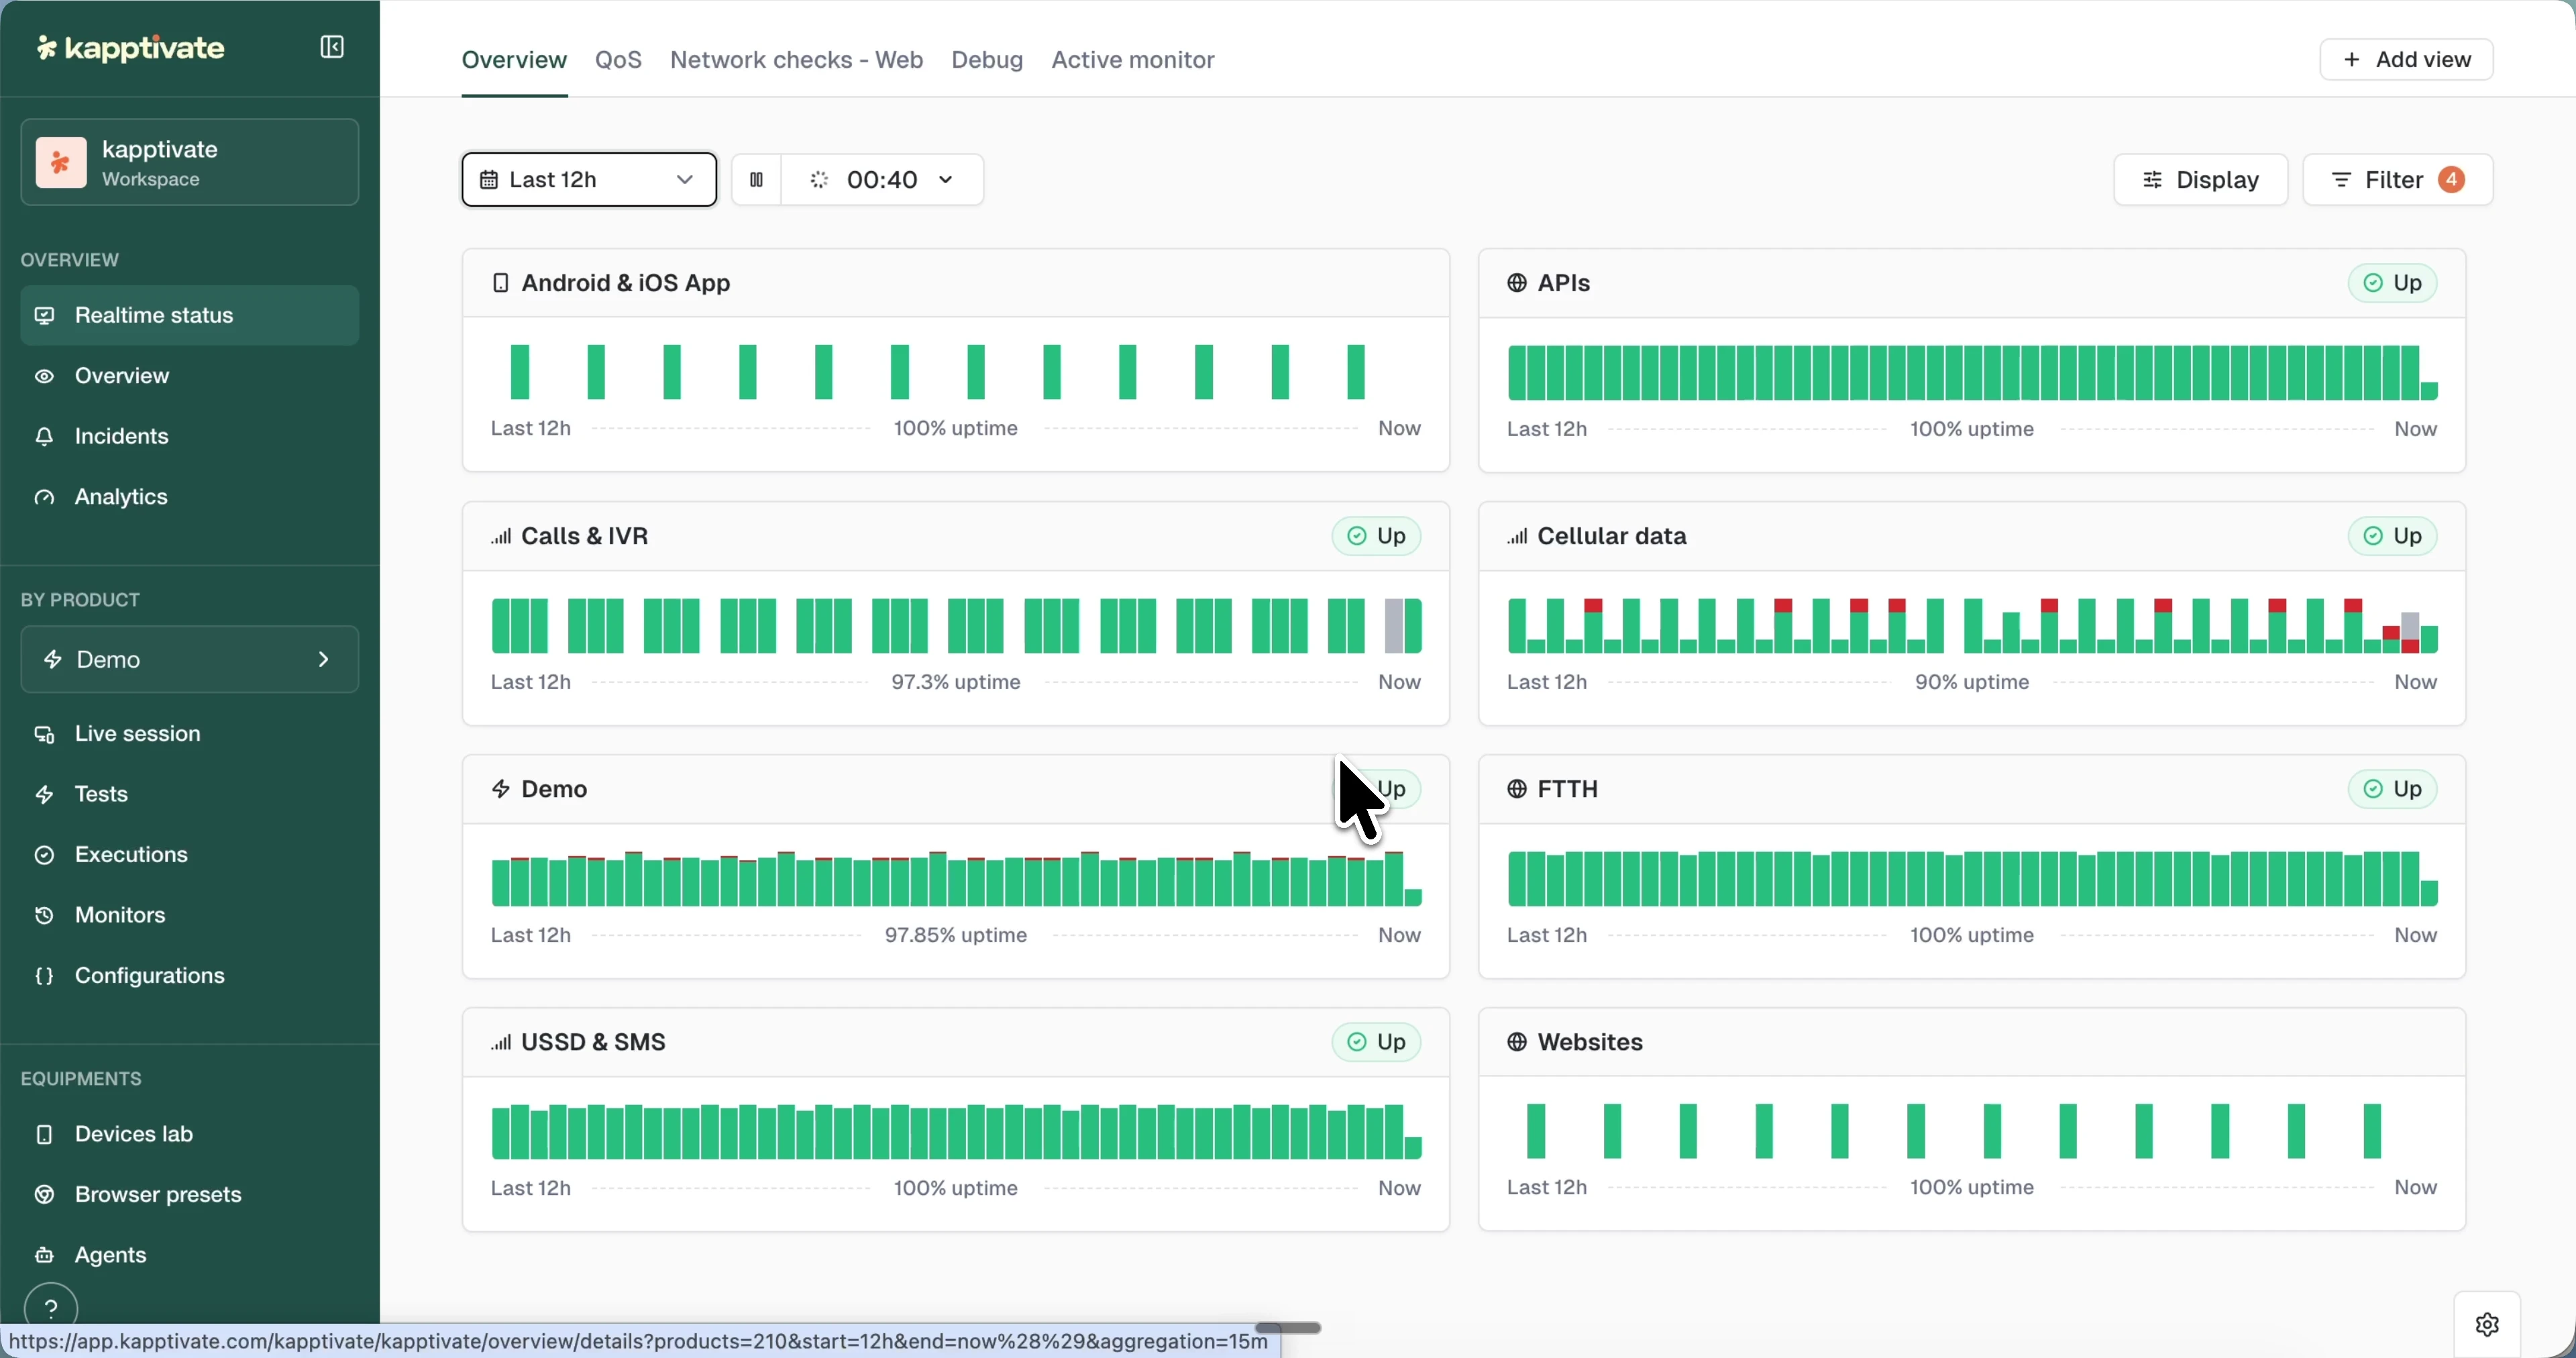Click signal icon on USSD & SMS card
Viewport: 2576px width, 1358px height.
[501, 1043]
